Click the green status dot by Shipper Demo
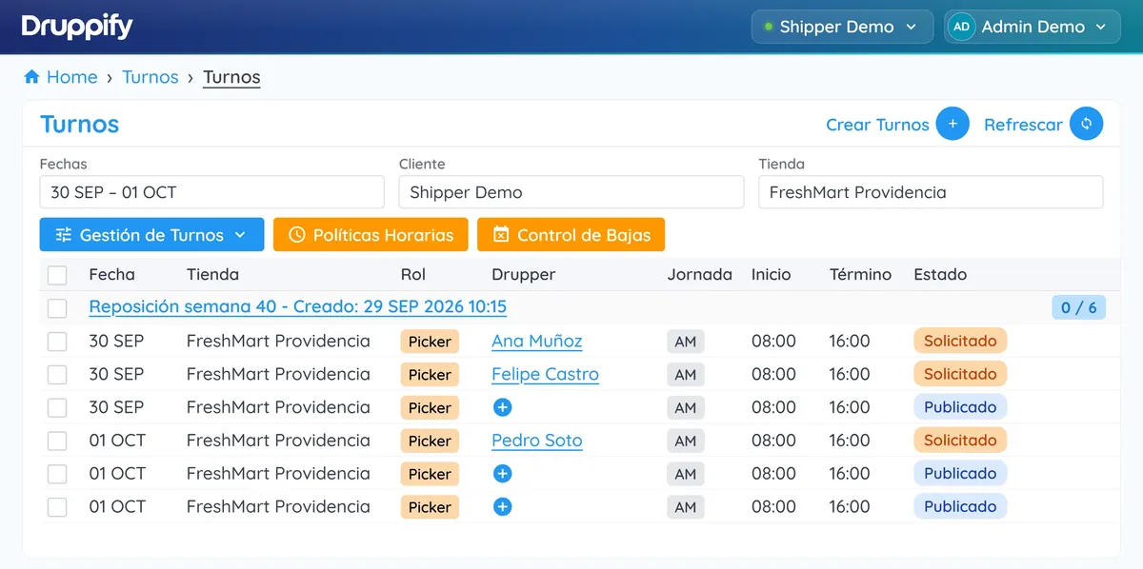1143x569 pixels. tap(769, 27)
